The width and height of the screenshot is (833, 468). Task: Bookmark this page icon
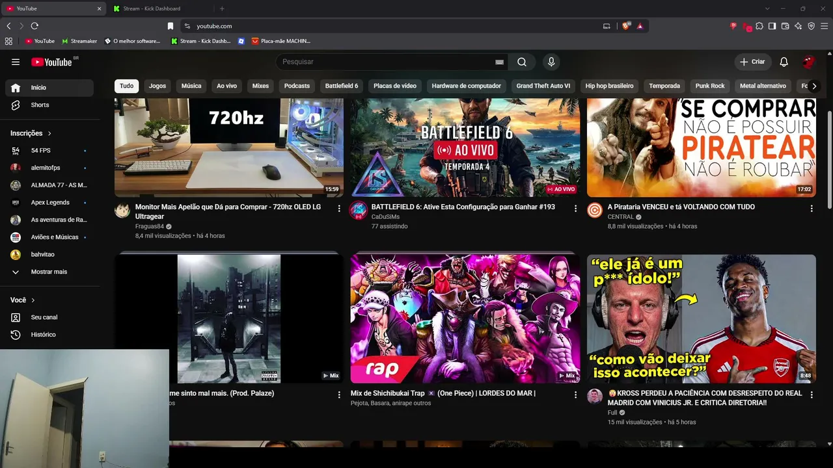(x=171, y=26)
